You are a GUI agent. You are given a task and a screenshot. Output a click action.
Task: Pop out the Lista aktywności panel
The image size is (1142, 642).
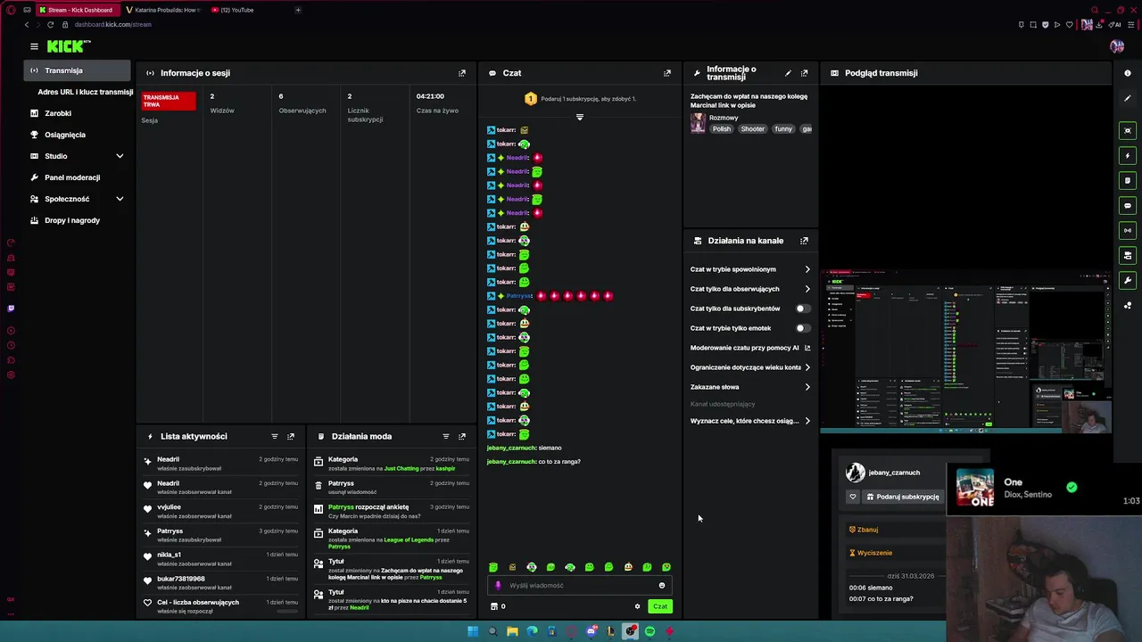(291, 436)
